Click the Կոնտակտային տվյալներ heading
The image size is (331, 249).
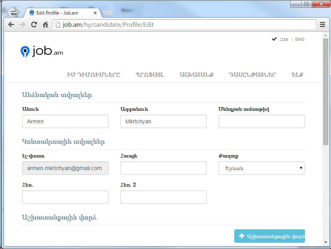[x=63, y=142]
